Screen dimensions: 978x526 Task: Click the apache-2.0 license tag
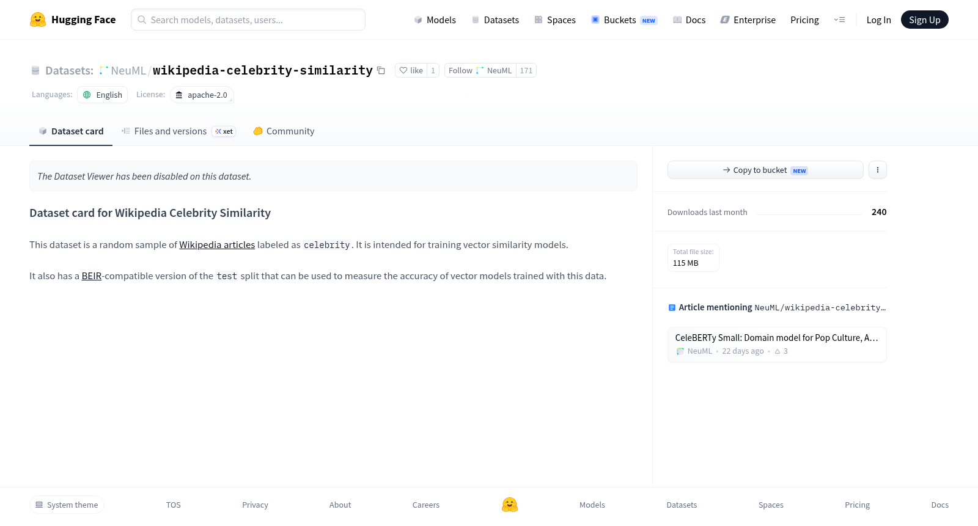(202, 95)
